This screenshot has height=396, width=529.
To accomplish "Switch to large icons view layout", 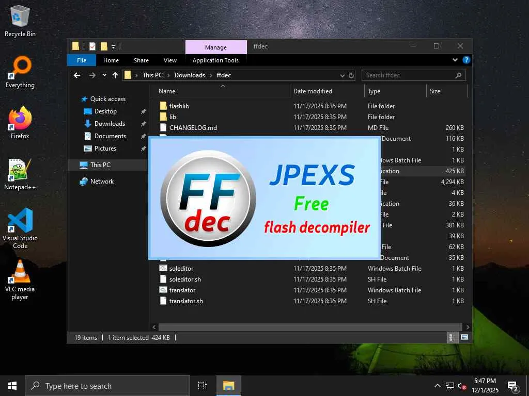I will [x=464, y=337].
